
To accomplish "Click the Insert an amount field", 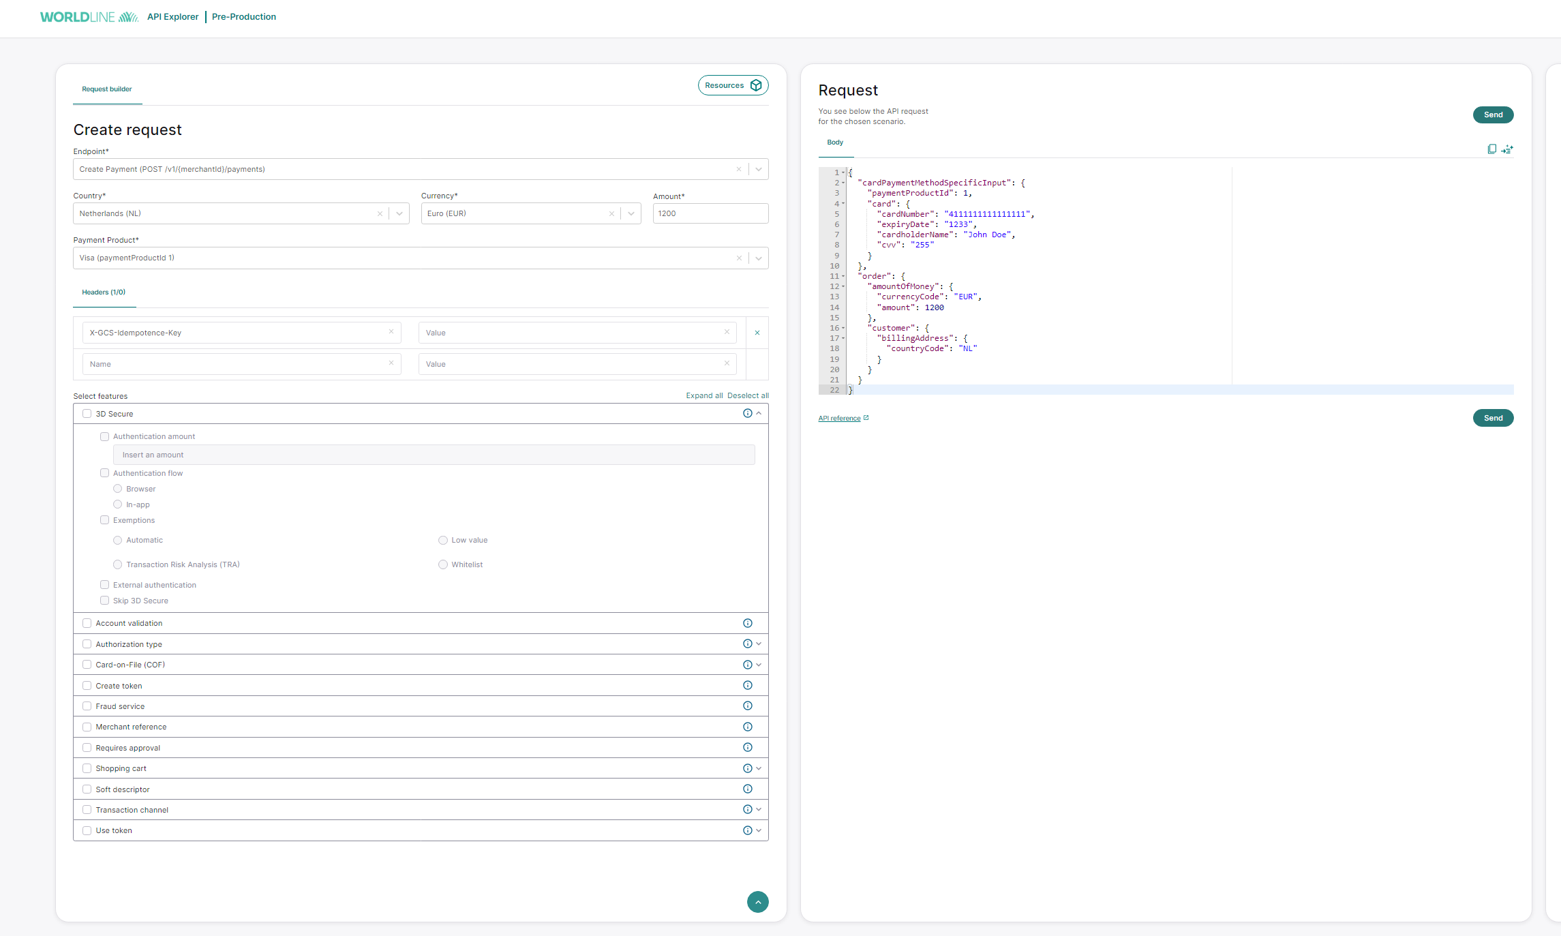I will pyautogui.click(x=434, y=455).
